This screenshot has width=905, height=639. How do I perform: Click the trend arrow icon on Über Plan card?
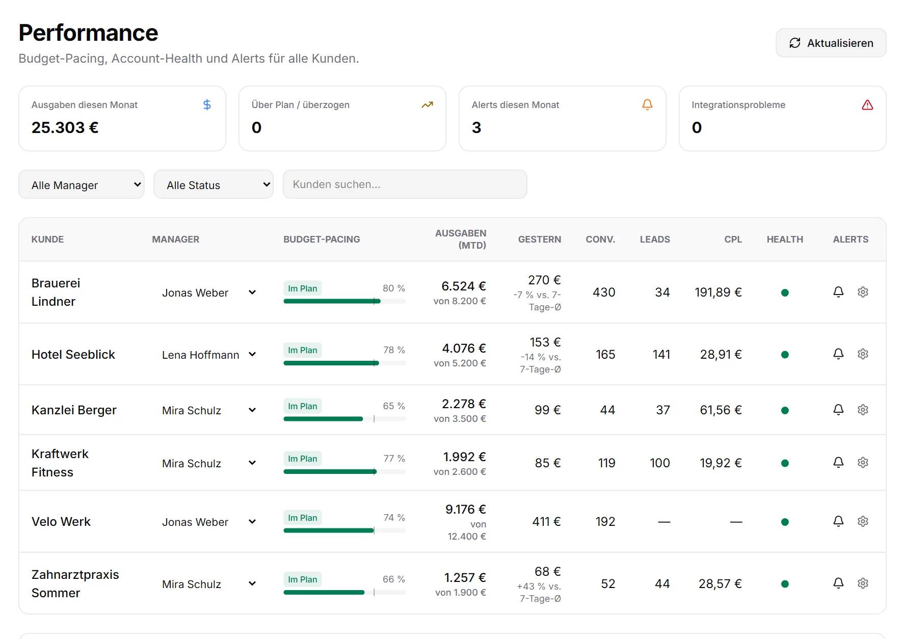tap(427, 104)
